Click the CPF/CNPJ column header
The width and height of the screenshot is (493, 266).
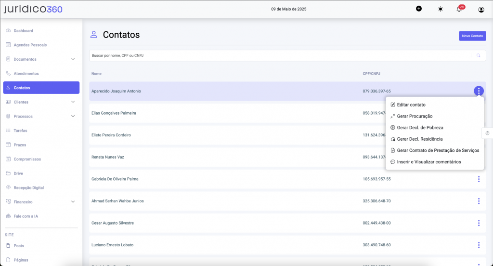coord(371,74)
